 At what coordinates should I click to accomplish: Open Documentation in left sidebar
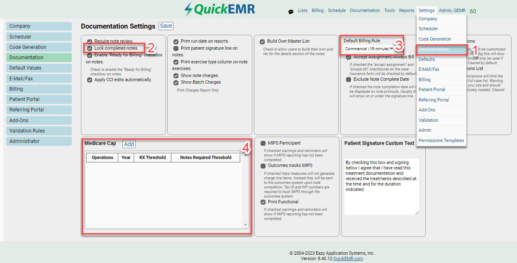click(39, 58)
